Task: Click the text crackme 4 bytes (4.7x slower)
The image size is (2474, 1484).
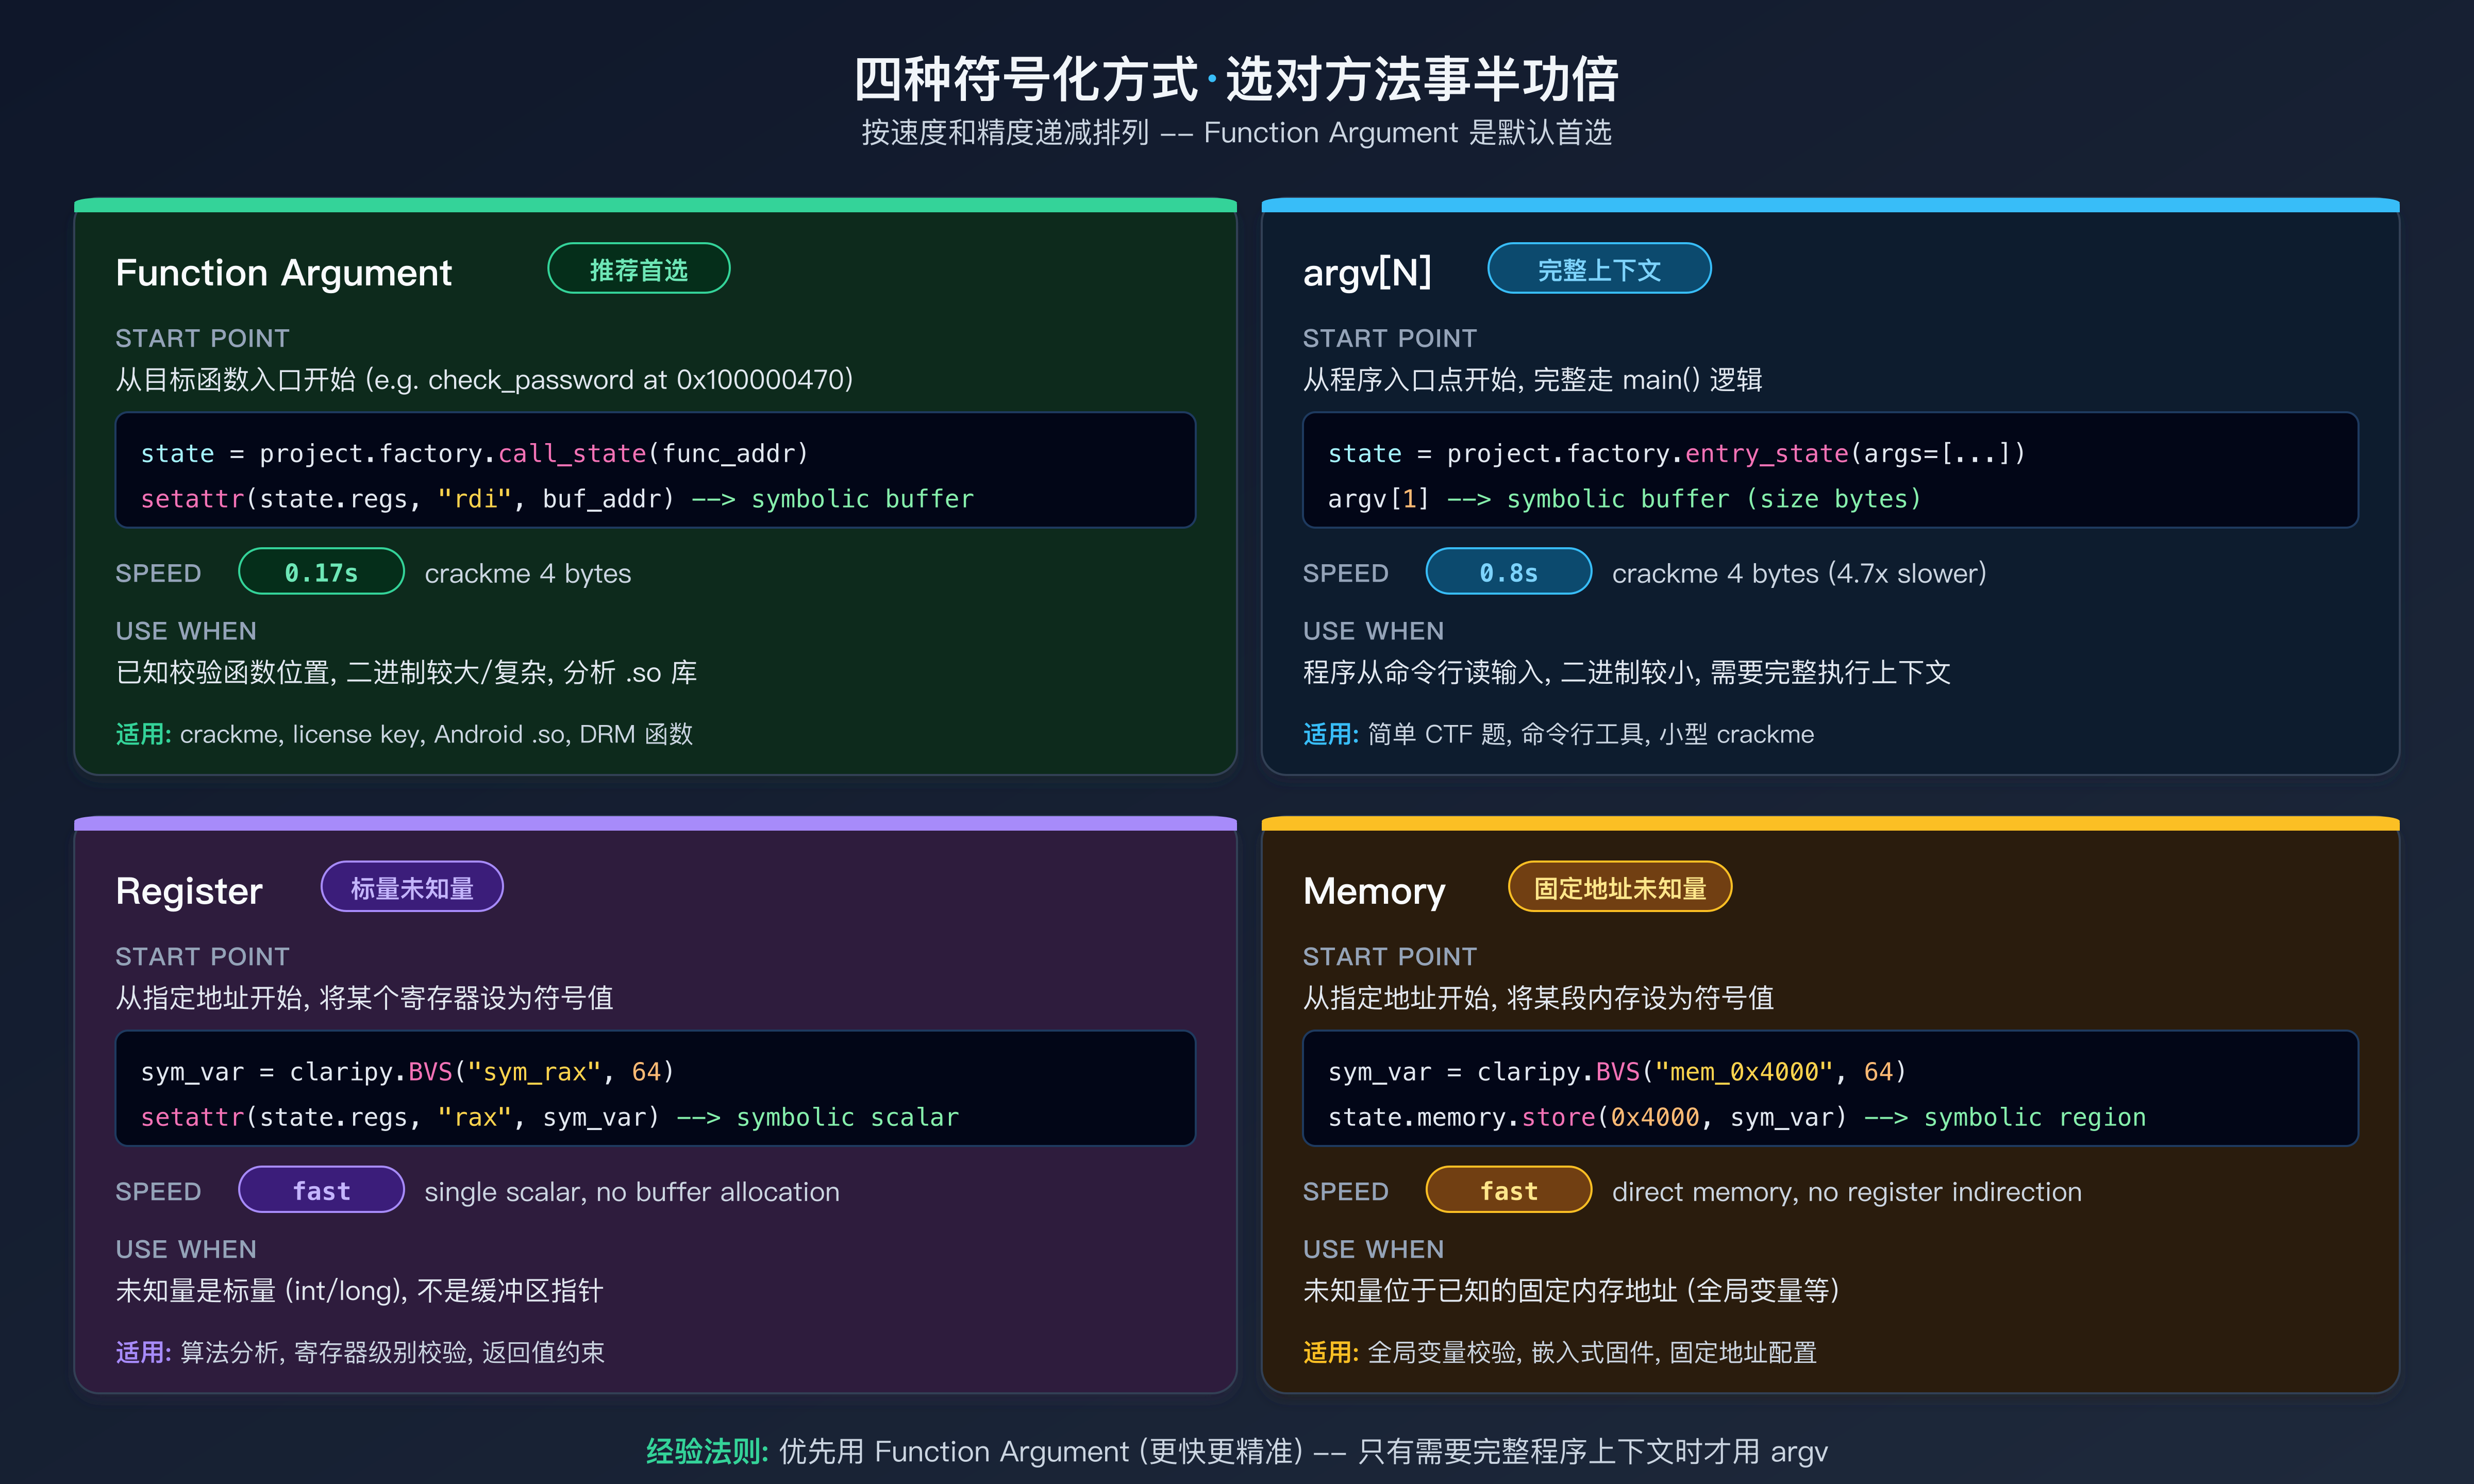Action: click(x=1799, y=573)
